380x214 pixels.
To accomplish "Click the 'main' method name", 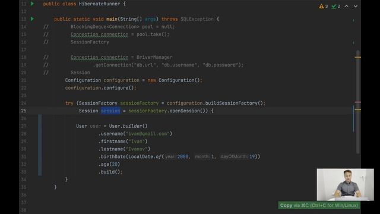I will pyautogui.click(x=112, y=19).
